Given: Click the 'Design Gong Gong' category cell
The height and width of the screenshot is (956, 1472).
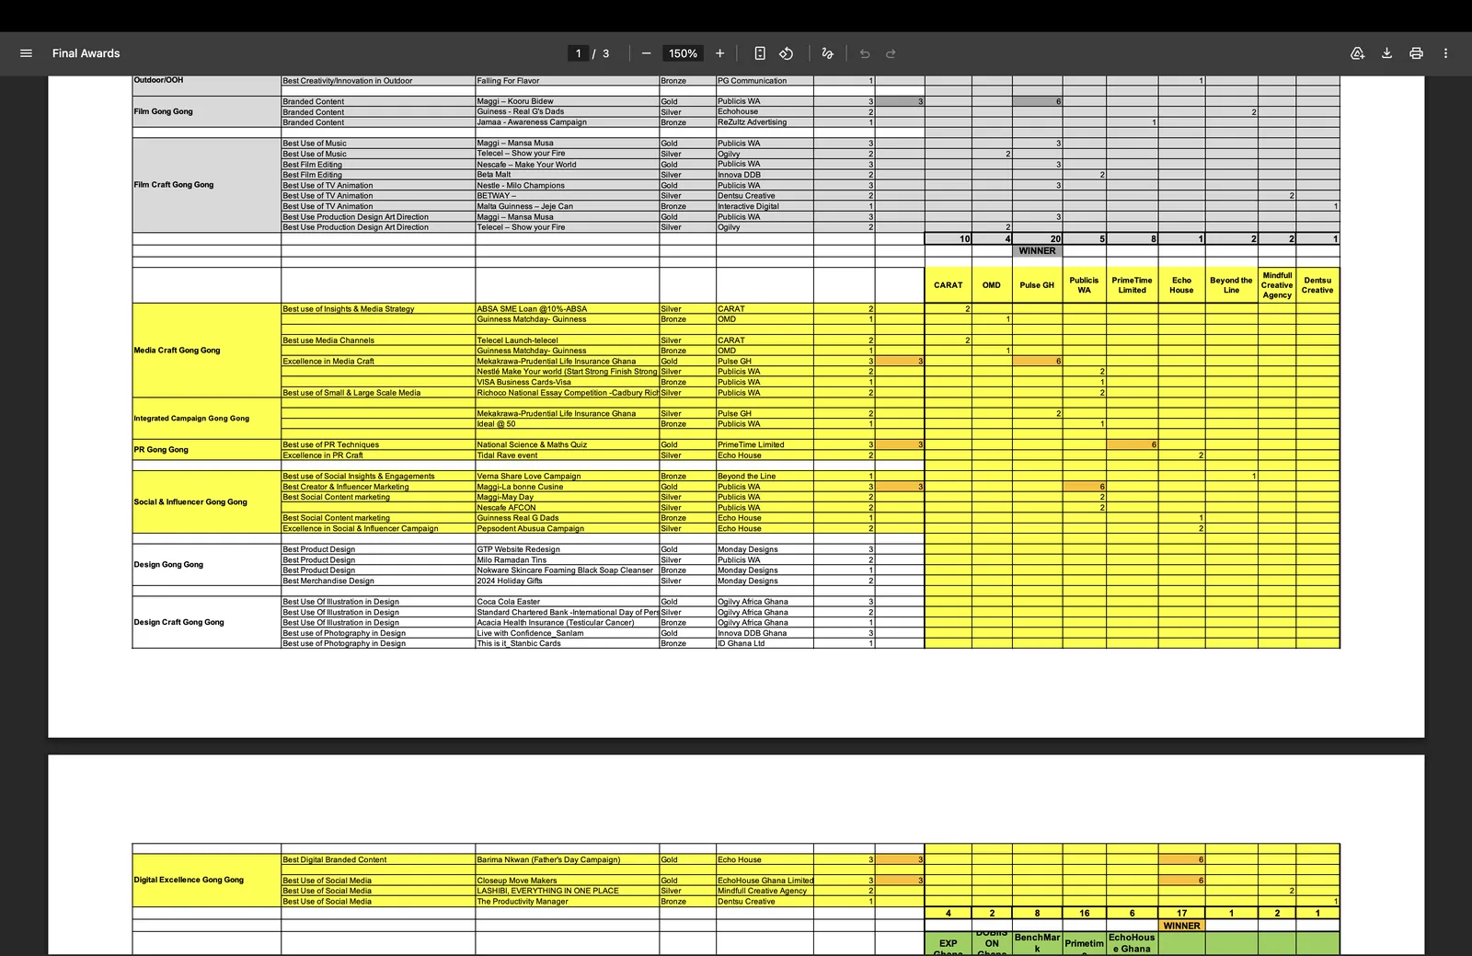Looking at the screenshot, I should tap(207, 565).
